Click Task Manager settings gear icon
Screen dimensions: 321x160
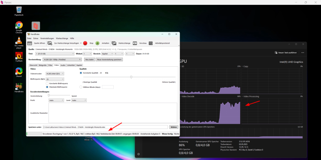(139, 154)
